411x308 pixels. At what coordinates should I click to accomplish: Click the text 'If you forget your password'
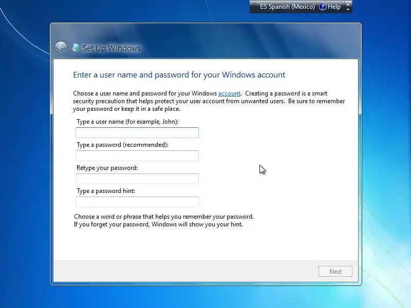tap(111, 224)
